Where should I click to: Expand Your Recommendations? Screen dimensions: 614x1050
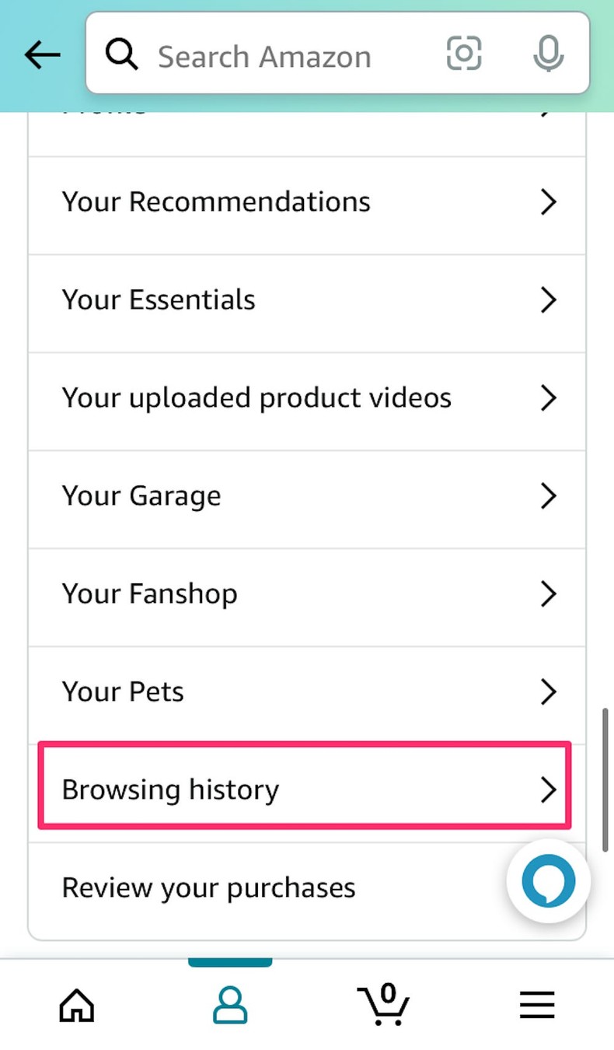pyautogui.click(x=307, y=201)
